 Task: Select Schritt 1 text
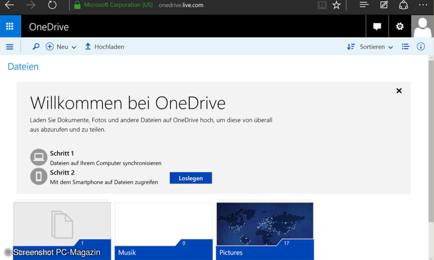pyautogui.click(x=62, y=153)
